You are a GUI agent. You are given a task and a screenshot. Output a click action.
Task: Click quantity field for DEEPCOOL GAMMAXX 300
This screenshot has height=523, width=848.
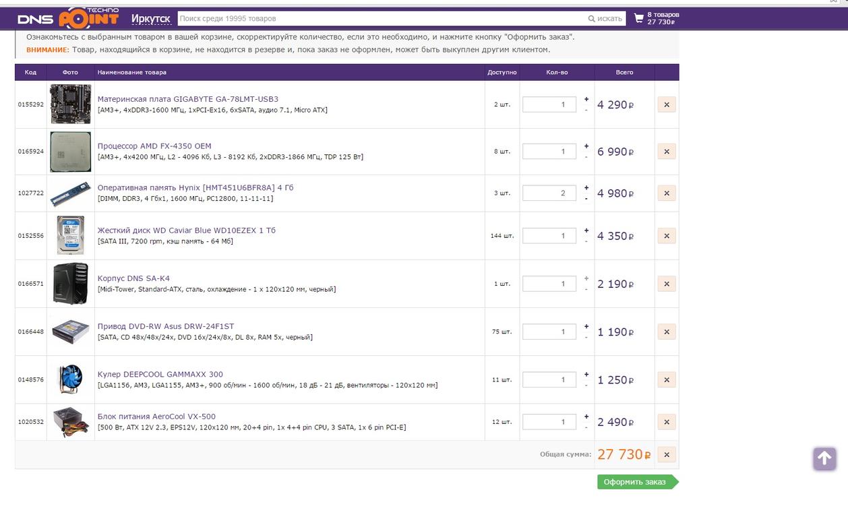[x=549, y=379]
